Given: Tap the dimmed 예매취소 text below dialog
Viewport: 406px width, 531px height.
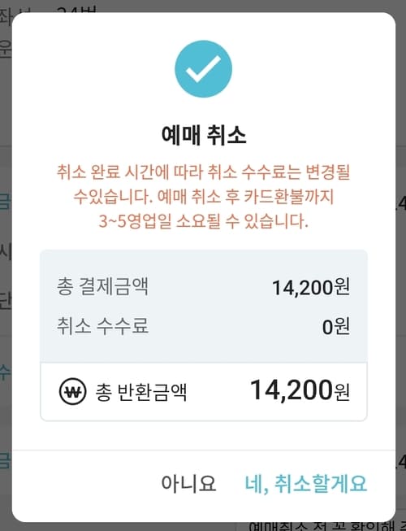Looking at the screenshot, I should click(x=326, y=526).
